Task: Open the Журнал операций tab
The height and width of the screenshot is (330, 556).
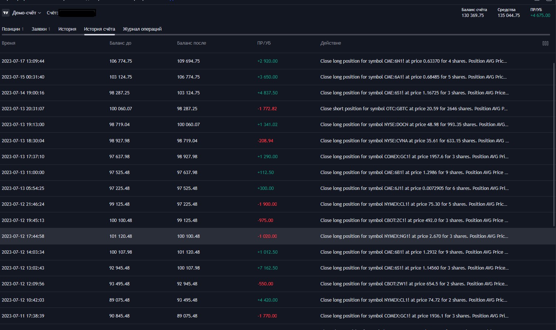Action: click(142, 29)
